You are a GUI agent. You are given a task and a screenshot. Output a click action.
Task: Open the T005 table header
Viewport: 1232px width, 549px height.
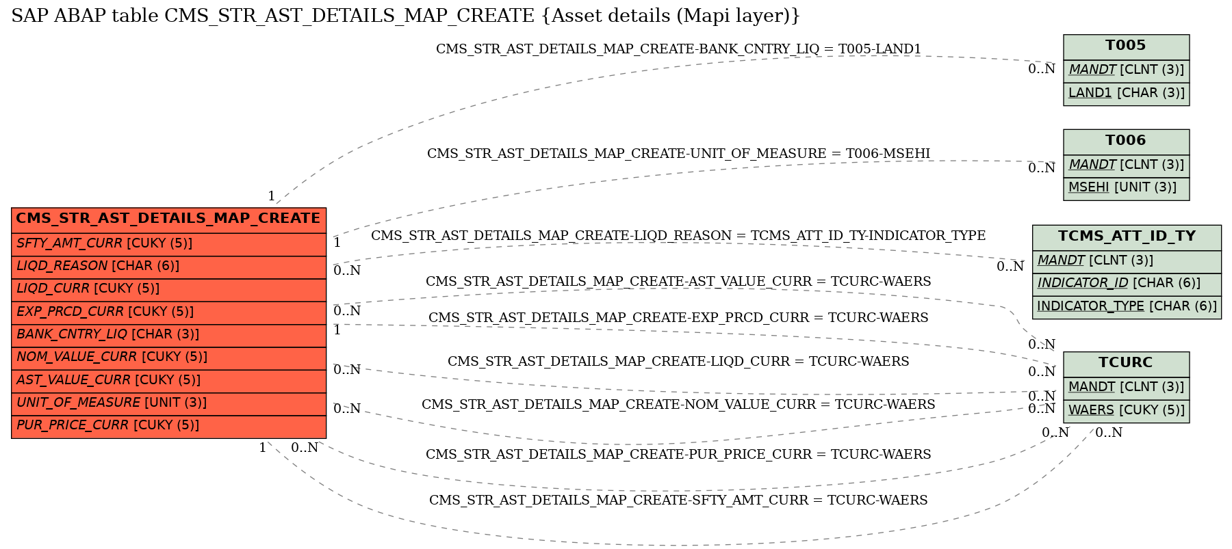1126,46
